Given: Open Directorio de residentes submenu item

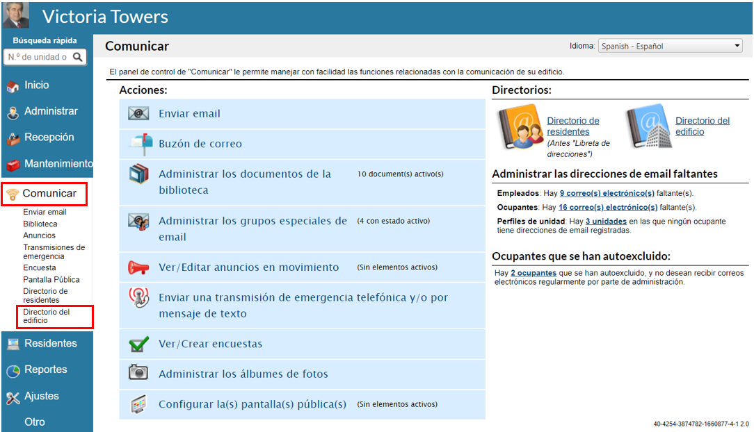Looking at the screenshot, I should (45, 295).
